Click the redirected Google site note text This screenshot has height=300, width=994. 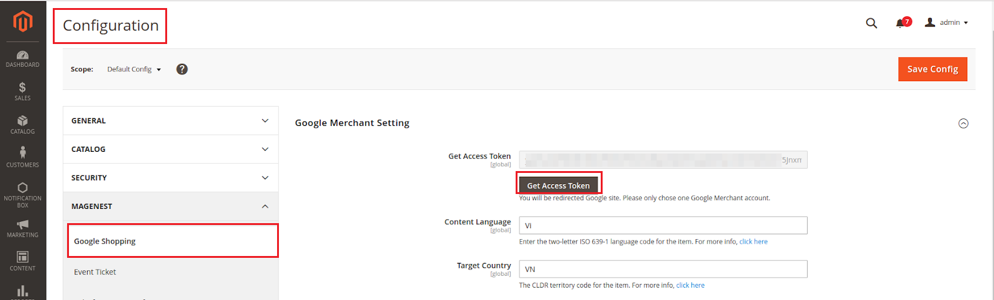click(x=645, y=198)
